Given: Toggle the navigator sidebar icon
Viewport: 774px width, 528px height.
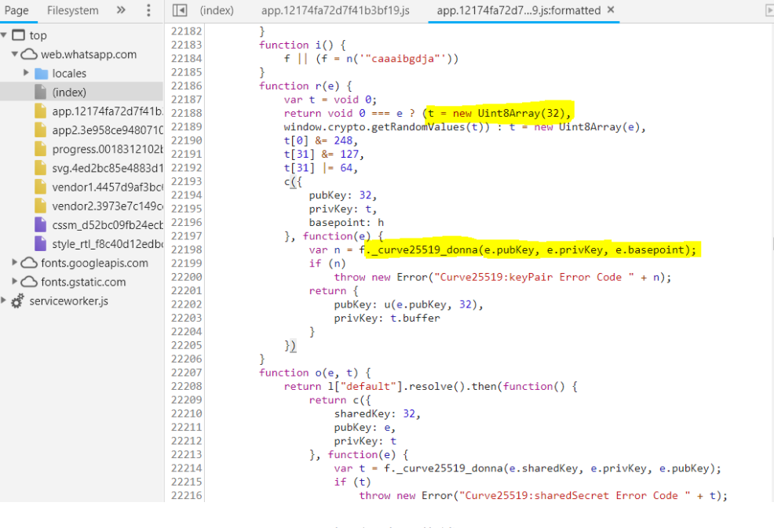Looking at the screenshot, I should (x=180, y=10).
